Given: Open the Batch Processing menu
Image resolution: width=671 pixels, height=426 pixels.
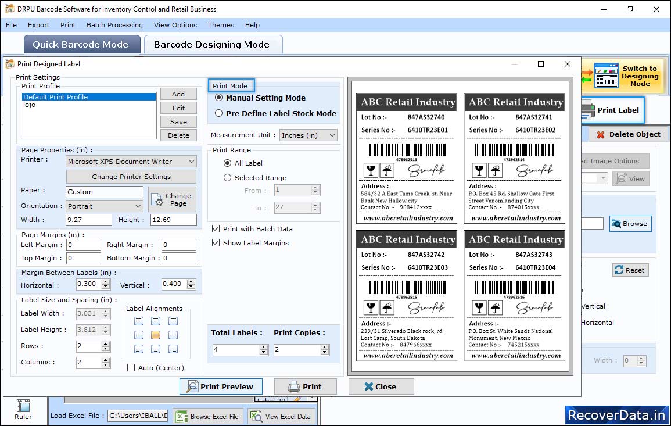Looking at the screenshot, I should 114,25.
